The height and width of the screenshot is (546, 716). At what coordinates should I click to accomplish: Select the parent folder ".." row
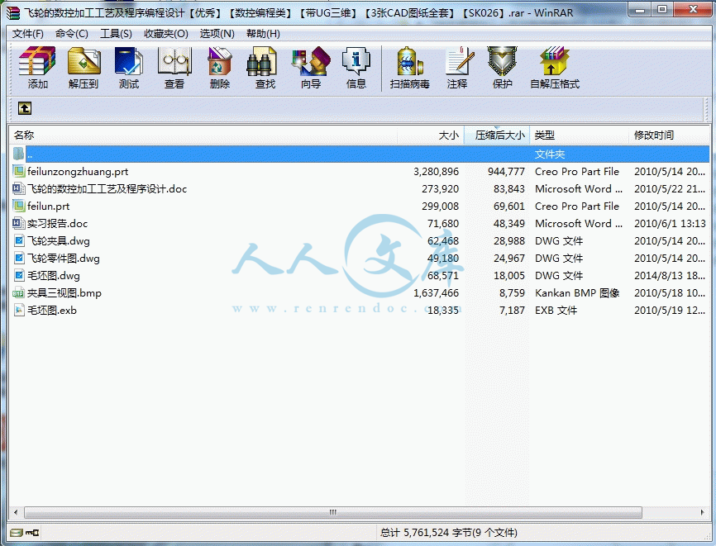[360, 154]
